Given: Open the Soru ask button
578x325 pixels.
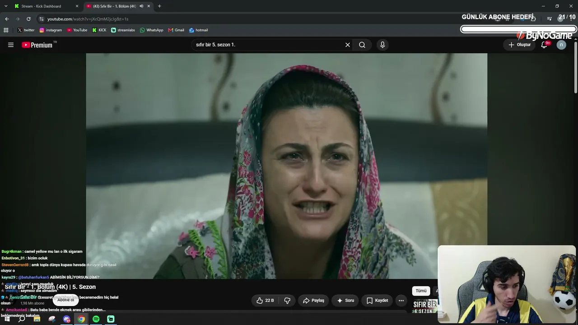Looking at the screenshot, I should pos(345,300).
